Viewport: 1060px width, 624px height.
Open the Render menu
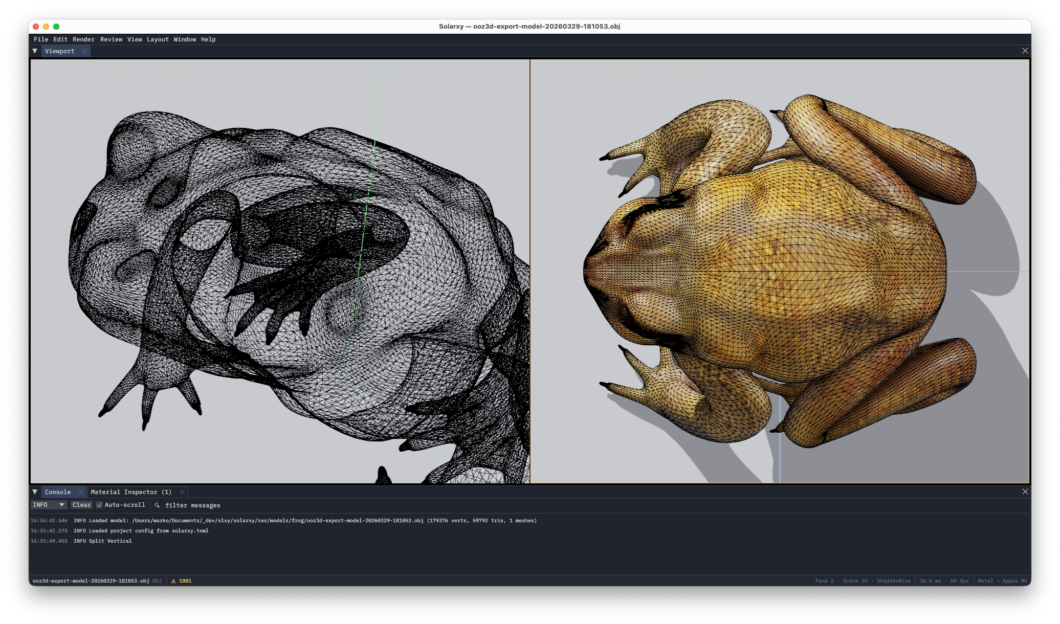[83, 39]
